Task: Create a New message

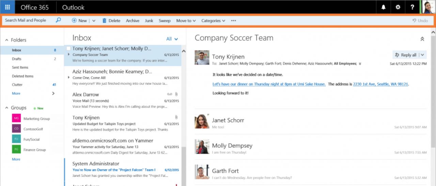Action: [x=79, y=21]
